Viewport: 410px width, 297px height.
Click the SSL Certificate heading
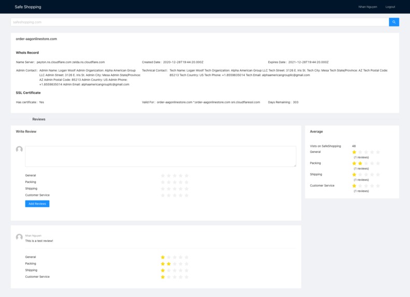[28, 93]
